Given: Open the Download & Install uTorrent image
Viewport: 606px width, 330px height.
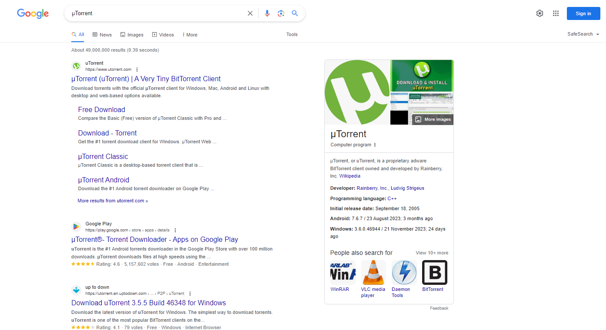Looking at the screenshot, I should click(x=422, y=76).
